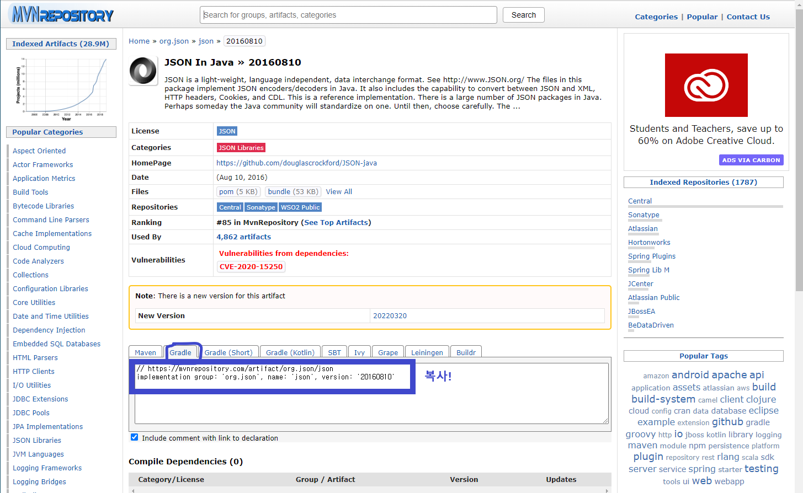Open new version 20220320 link
Image resolution: width=803 pixels, height=493 pixels.
click(x=390, y=315)
